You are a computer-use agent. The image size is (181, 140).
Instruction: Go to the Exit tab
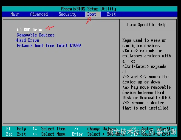[x=111, y=14]
